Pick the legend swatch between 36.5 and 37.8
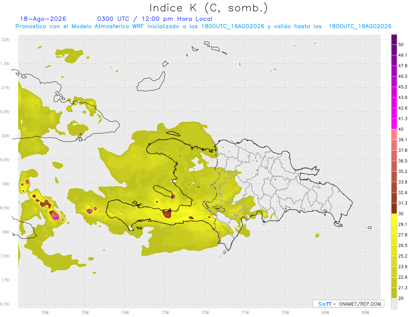This screenshot has height=317, width=410. (394, 155)
